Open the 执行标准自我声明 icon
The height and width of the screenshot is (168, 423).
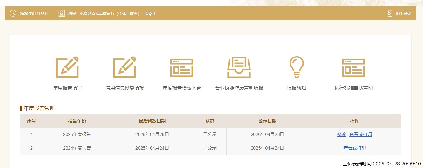coord(354,68)
